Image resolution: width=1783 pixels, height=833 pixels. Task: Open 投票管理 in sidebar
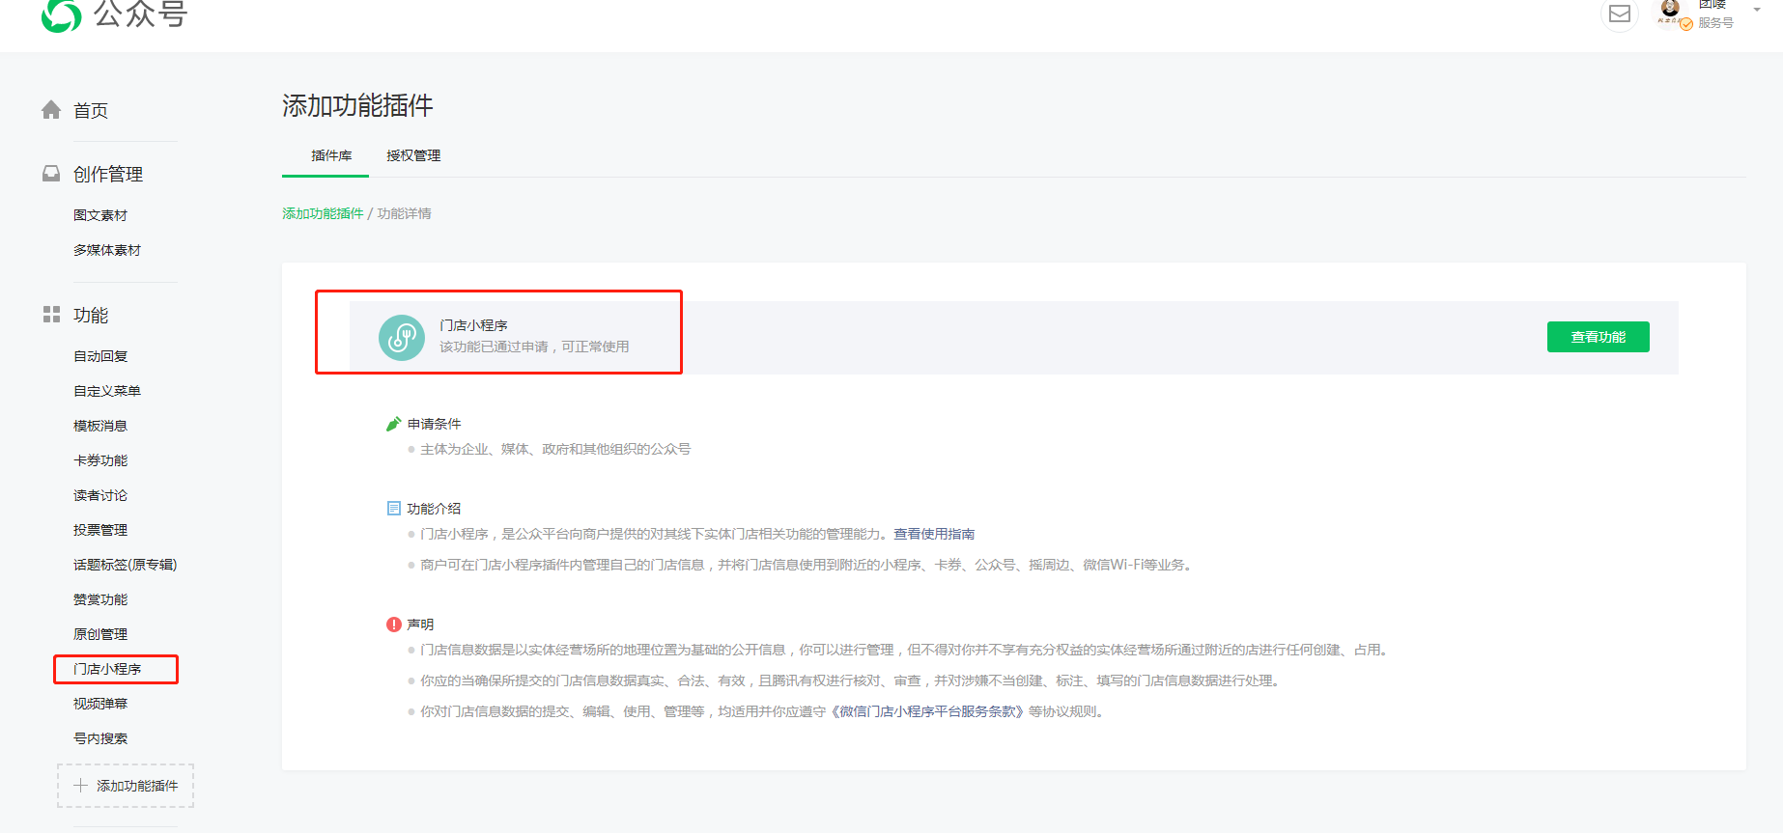click(100, 530)
